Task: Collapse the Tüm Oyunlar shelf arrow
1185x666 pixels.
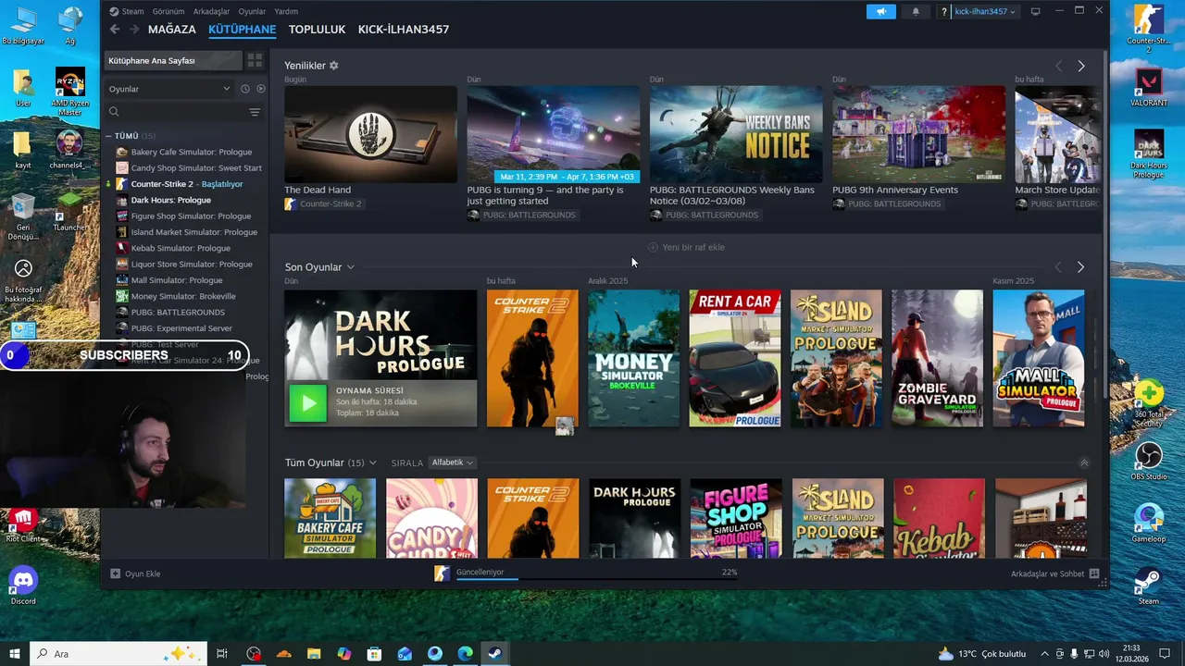Action: 1084,462
